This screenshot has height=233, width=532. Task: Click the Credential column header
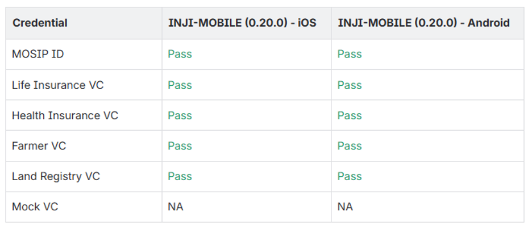click(x=40, y=23)
